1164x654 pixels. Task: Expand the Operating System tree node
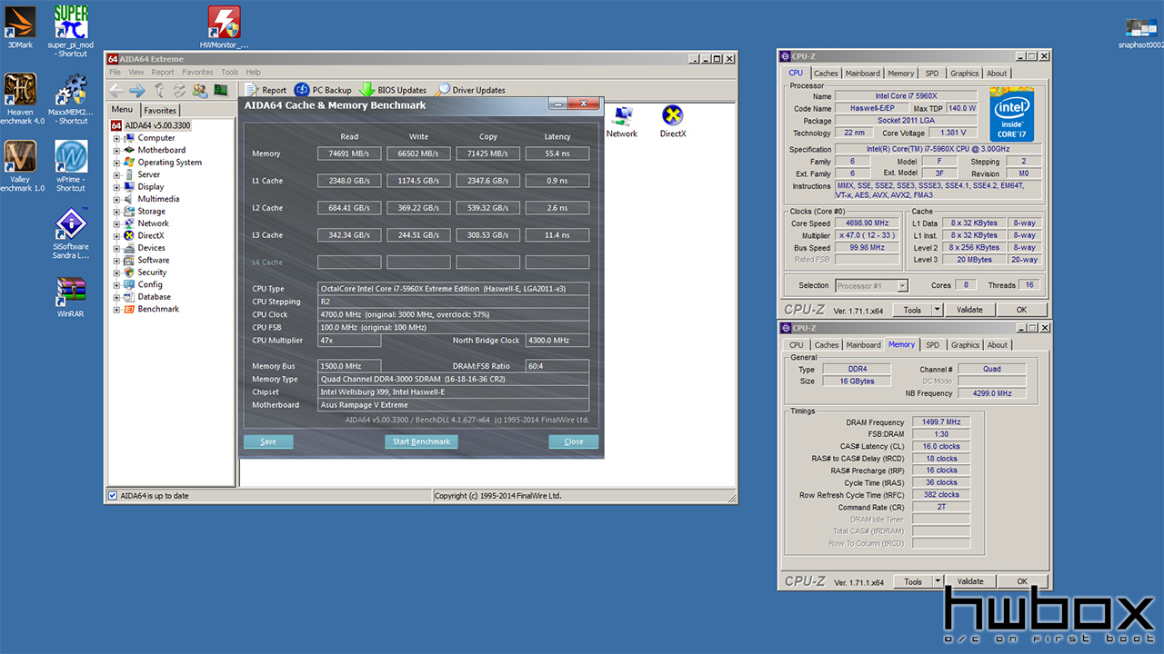click(x=116, y=163)
